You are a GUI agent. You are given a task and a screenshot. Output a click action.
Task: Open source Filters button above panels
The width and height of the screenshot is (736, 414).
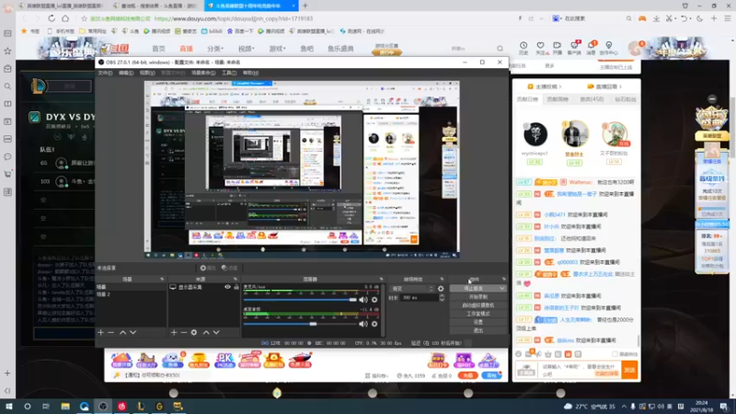click(229, 268)
